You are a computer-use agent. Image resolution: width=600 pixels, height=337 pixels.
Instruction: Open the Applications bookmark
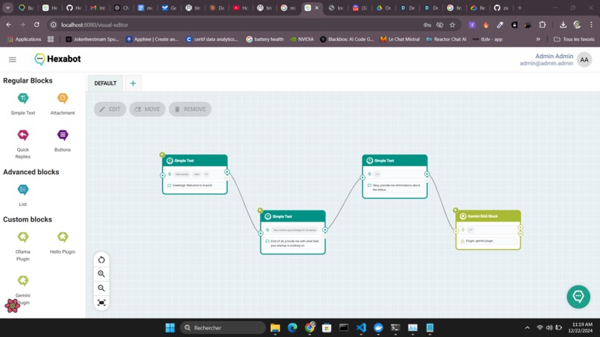coord(24,39)
